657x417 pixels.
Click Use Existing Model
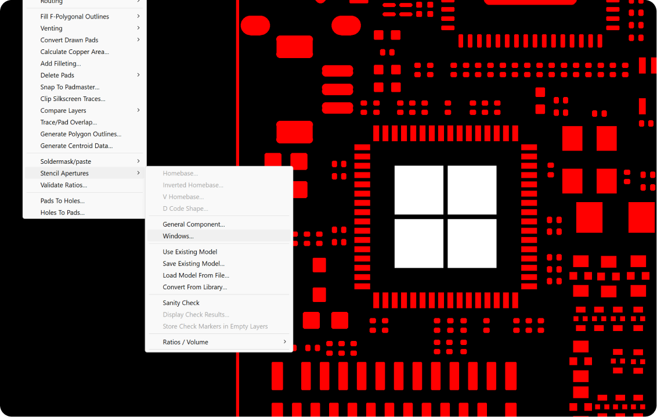coord(190,252)
